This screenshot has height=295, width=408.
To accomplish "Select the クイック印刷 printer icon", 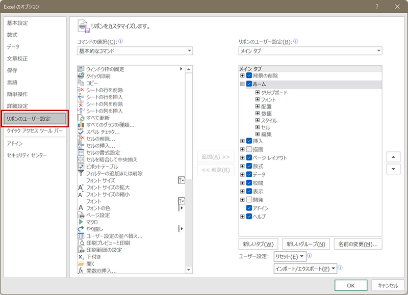I will click(81, 76).
